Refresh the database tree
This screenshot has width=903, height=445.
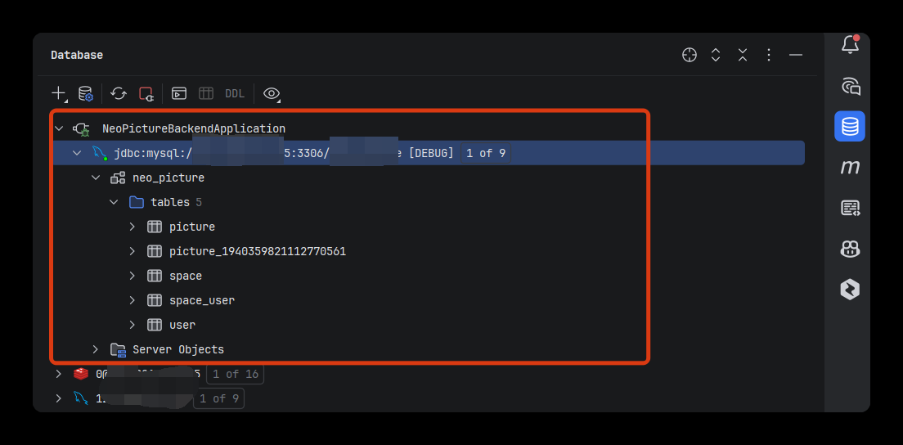(x=119, y=93)
